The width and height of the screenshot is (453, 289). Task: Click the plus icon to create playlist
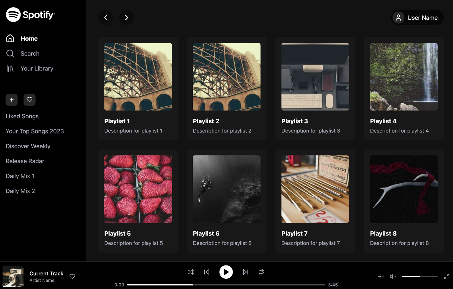click(11, 100)
